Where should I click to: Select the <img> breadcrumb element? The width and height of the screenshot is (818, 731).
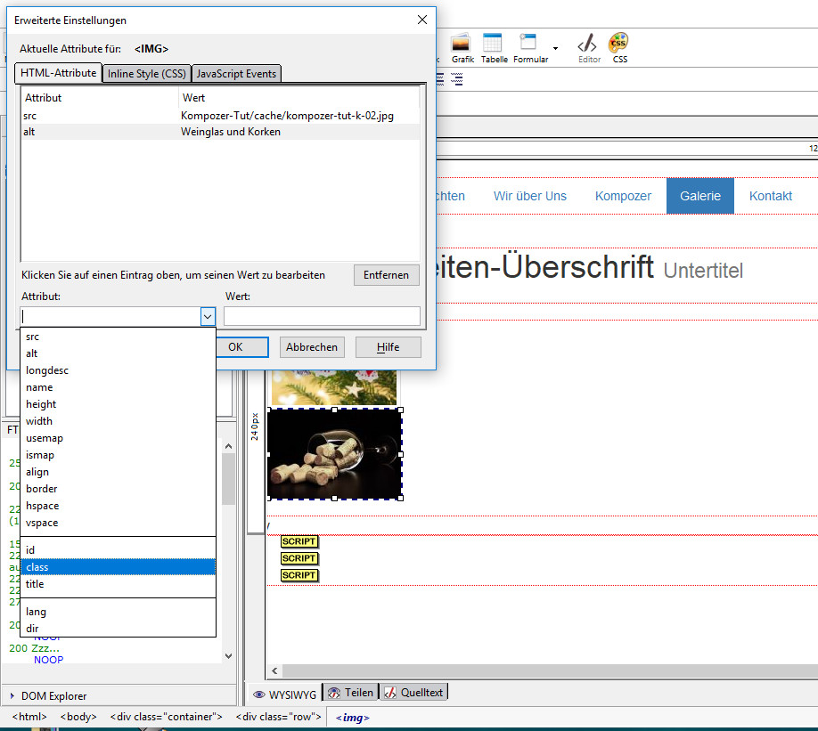click(353, 718)
